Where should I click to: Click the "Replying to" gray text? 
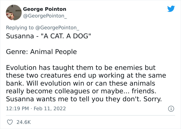click(x=20, y=28)
